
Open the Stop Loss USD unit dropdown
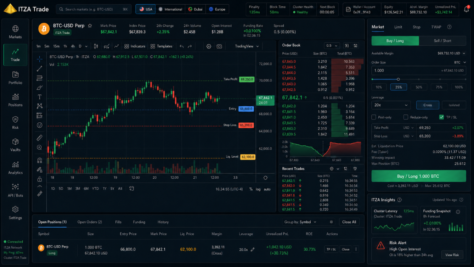coord(408,136)
